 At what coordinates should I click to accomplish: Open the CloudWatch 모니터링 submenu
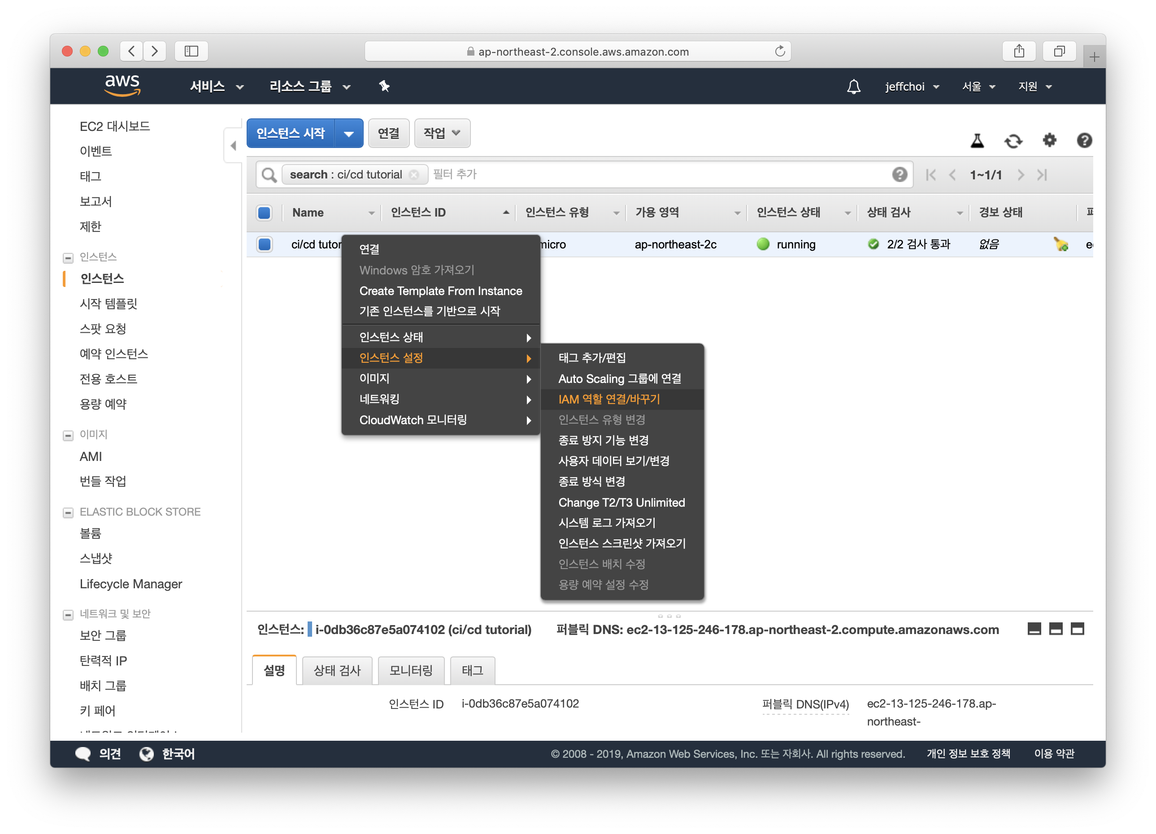[x=440, y=420]
